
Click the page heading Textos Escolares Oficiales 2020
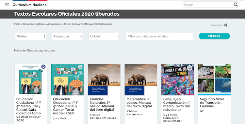coord(67,14)
